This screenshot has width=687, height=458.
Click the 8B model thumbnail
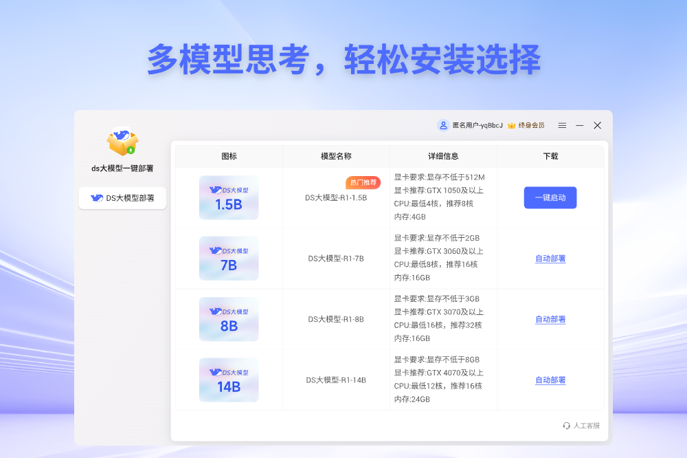click(229, 319)
